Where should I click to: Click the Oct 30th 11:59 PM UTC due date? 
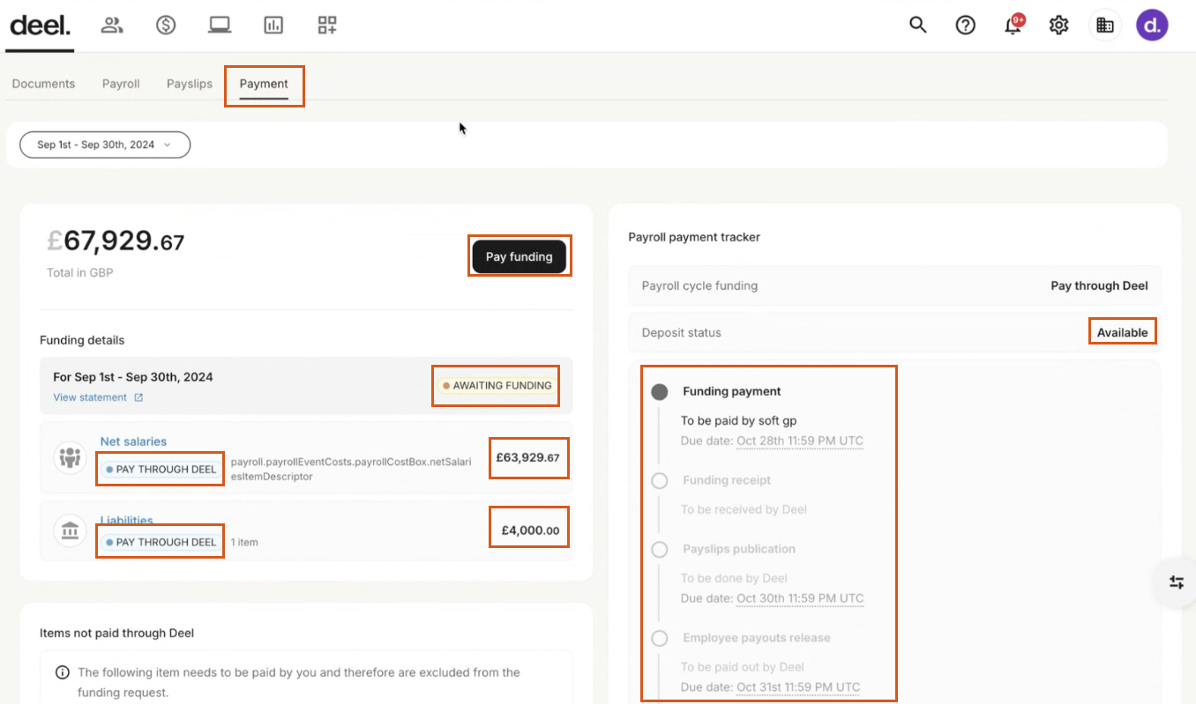(x=800, y=598)
